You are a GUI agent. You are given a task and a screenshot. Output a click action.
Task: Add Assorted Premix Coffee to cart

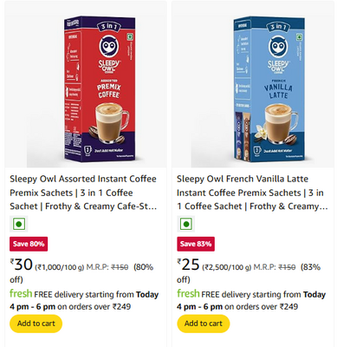tap(36, 324)
